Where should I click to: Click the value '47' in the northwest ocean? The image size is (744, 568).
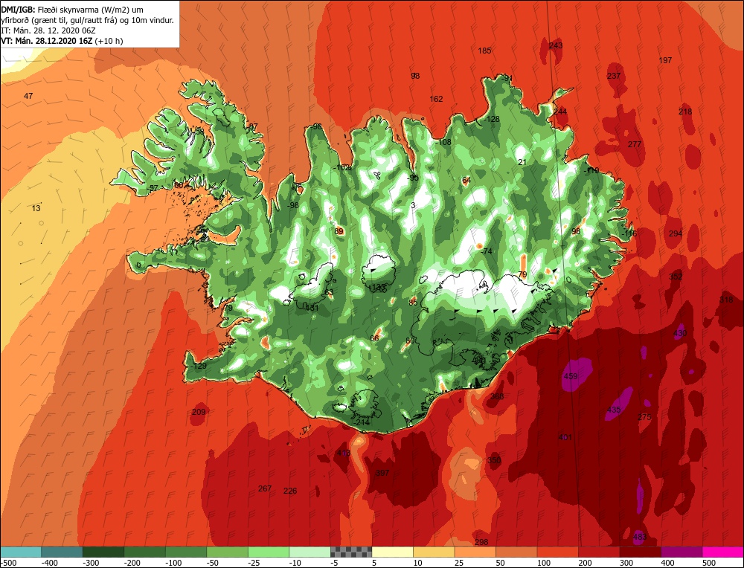(x=28, y=96)
